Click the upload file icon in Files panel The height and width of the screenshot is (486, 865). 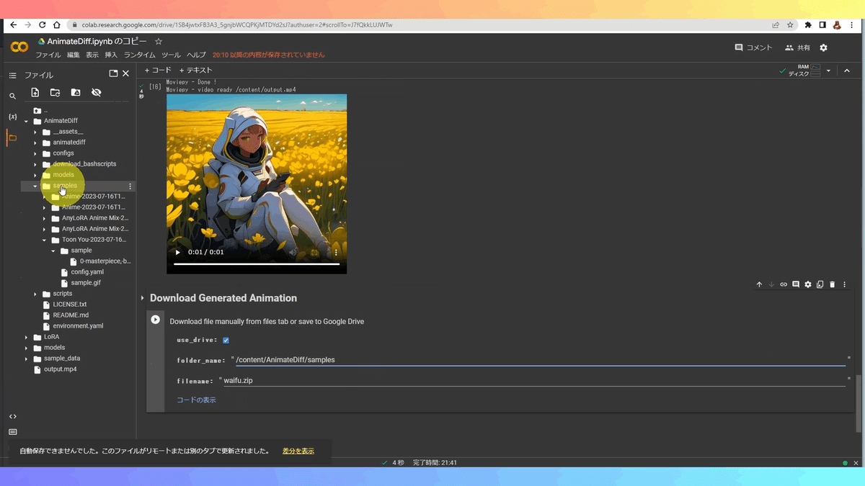tap(35, 92)
